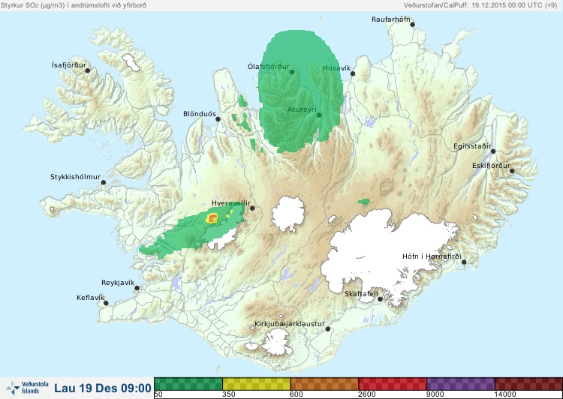563x399 pixels.
Task: Click the Húsavík city marker dot
Action: 353,73
